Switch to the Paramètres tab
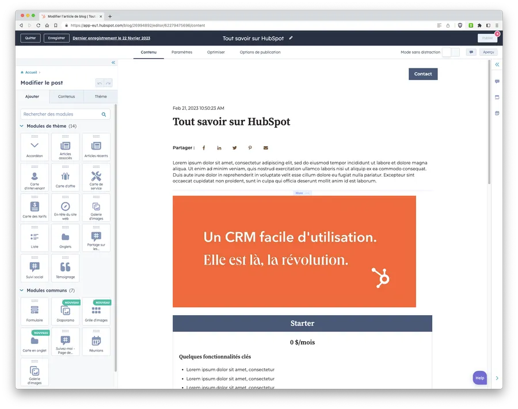This screenshot has height=409, width=518. (x=182, y=52)
